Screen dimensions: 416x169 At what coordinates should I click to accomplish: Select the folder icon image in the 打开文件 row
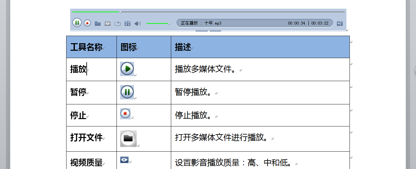click(128, 139)
